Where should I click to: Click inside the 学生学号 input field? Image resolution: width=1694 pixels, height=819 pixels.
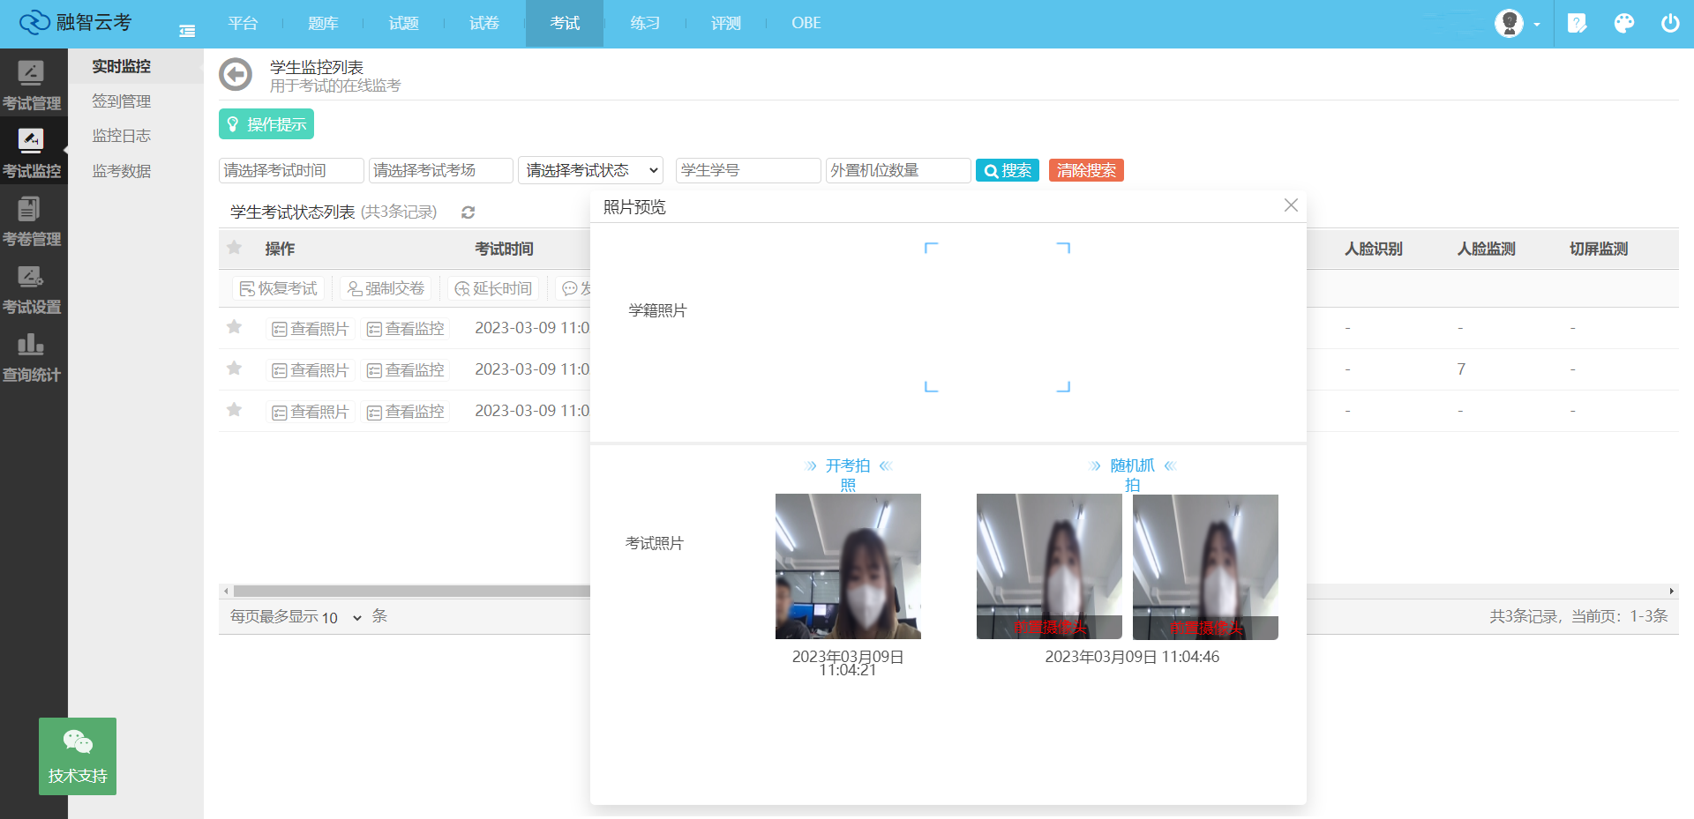747,170
